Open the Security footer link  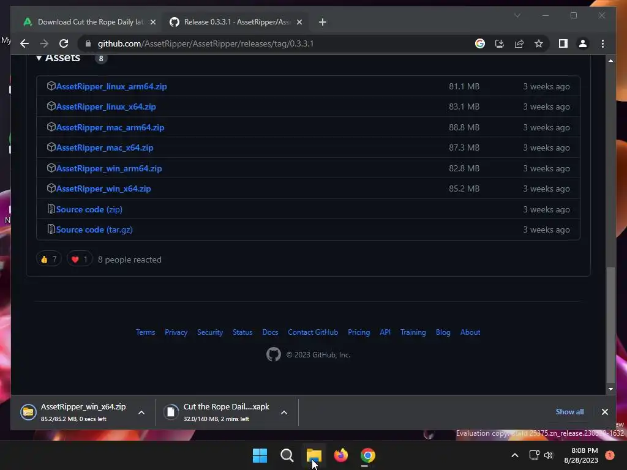pyautogui.click(x=210, y=332)
